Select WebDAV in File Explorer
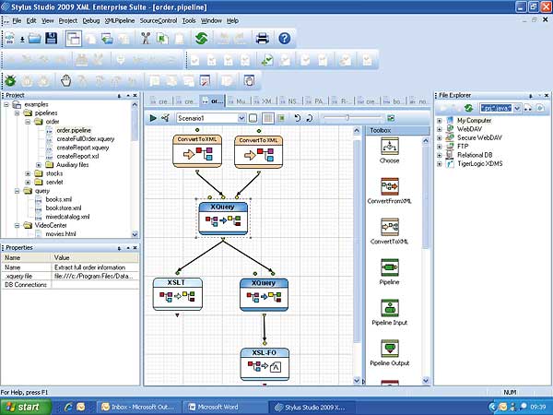553x415 pixels. tap(469, 129)
